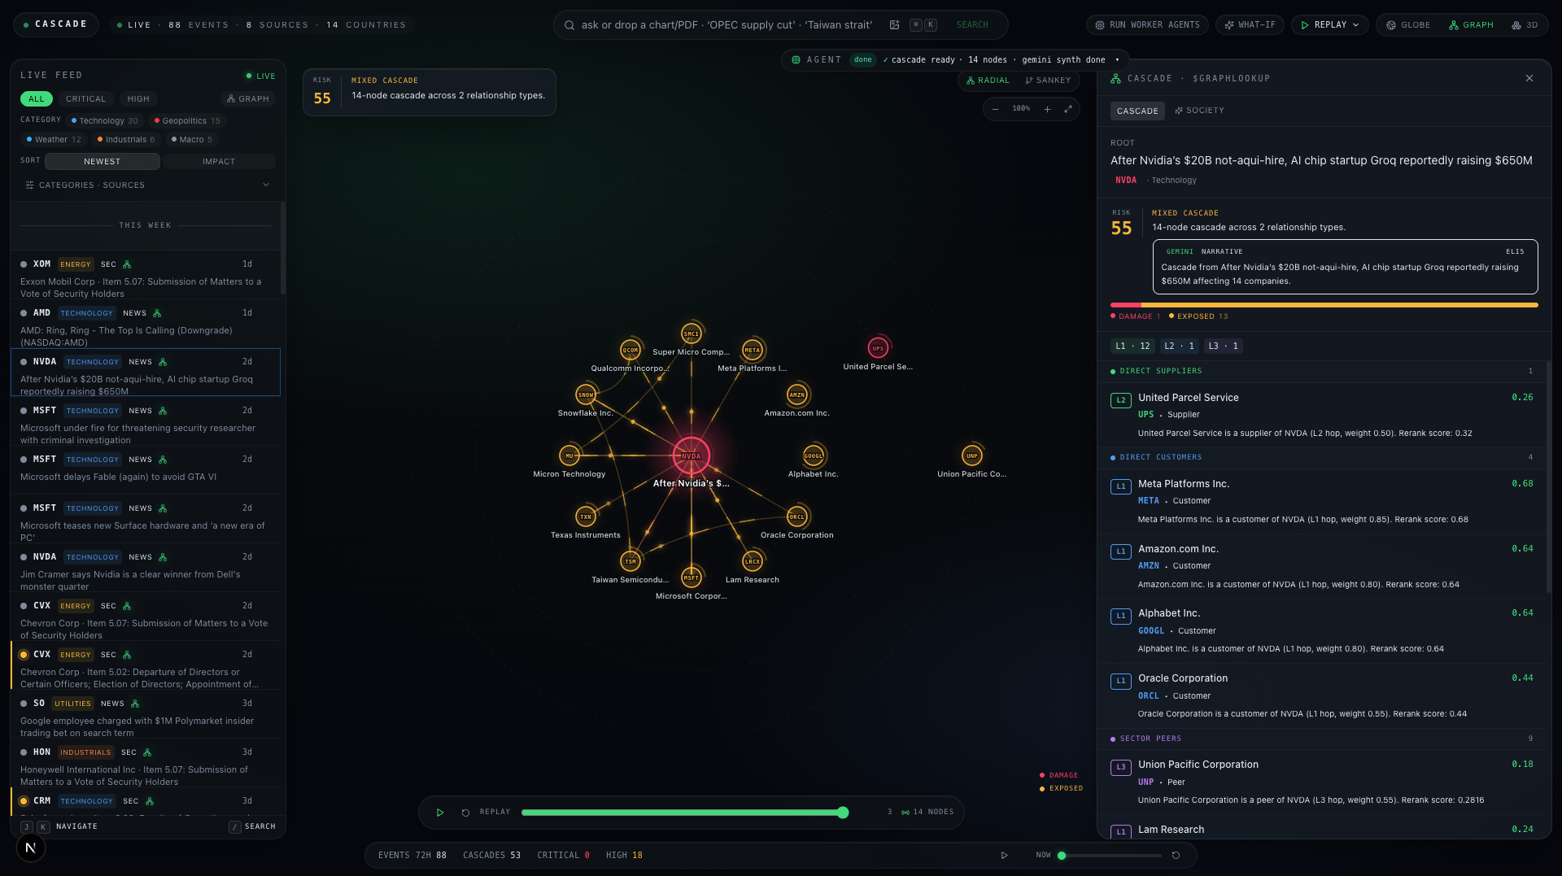Viewport: 1562px width, 876px height.
Task: Toggle the Industrials category filter
Action: tap(126, 140)
